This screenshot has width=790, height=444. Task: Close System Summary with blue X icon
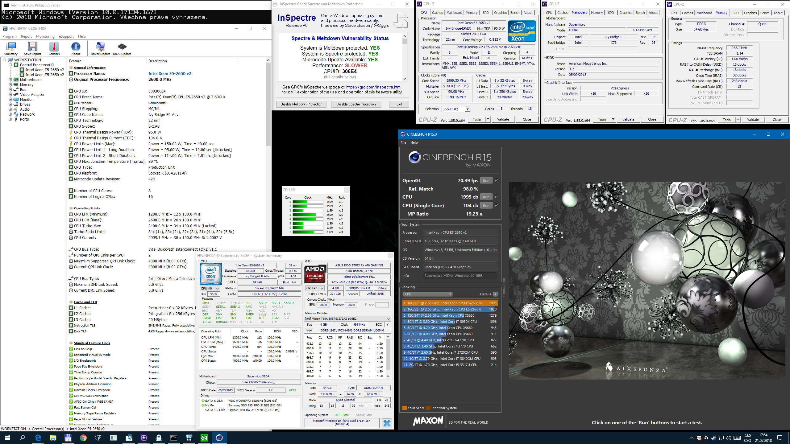click(x=387, y=423)
